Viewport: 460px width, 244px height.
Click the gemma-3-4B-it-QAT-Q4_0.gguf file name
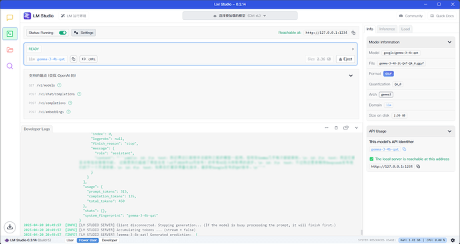[401, 63]
